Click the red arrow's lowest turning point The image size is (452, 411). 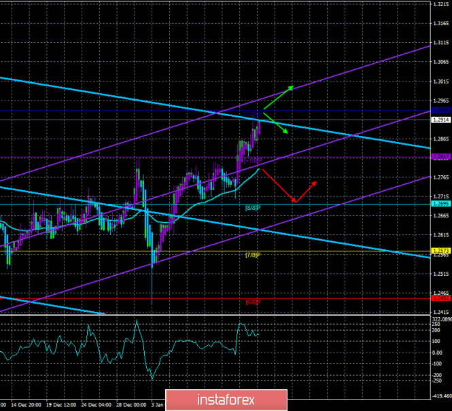[x=295, y=202]
